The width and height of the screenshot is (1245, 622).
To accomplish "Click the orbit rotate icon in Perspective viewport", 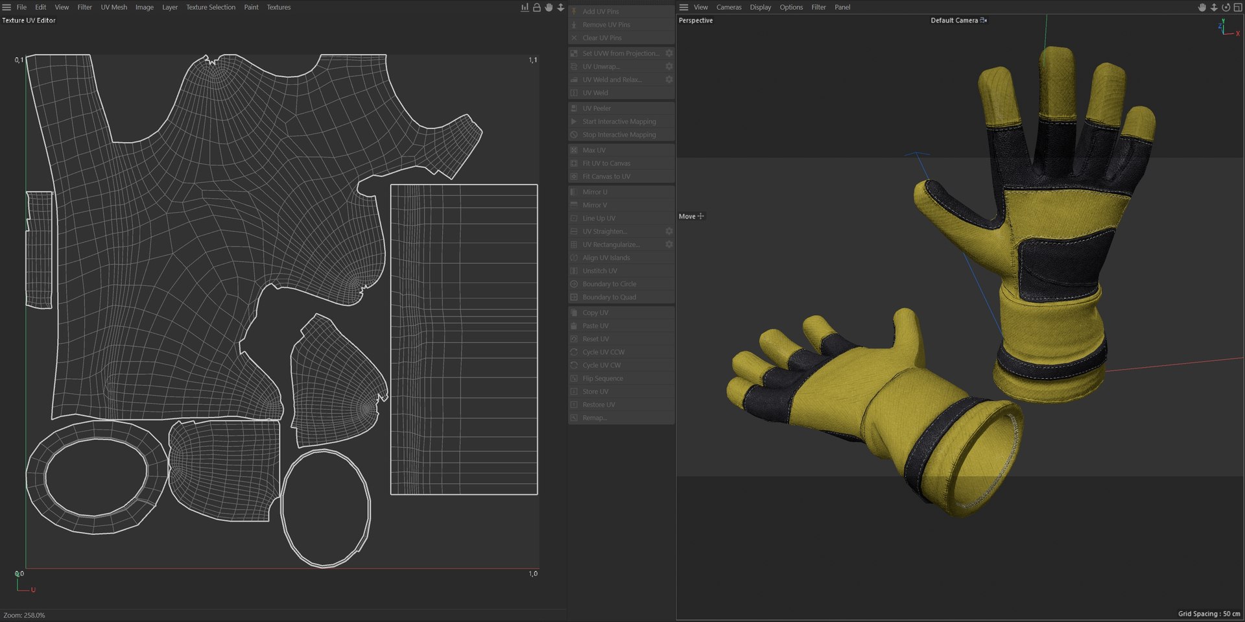I will pyautogui.click(x=1226, y=7).
